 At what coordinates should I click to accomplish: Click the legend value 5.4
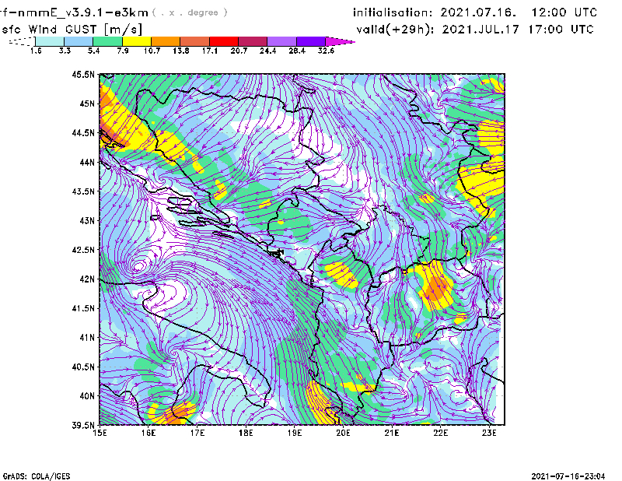pyautogui.click(x=93, y=51)
